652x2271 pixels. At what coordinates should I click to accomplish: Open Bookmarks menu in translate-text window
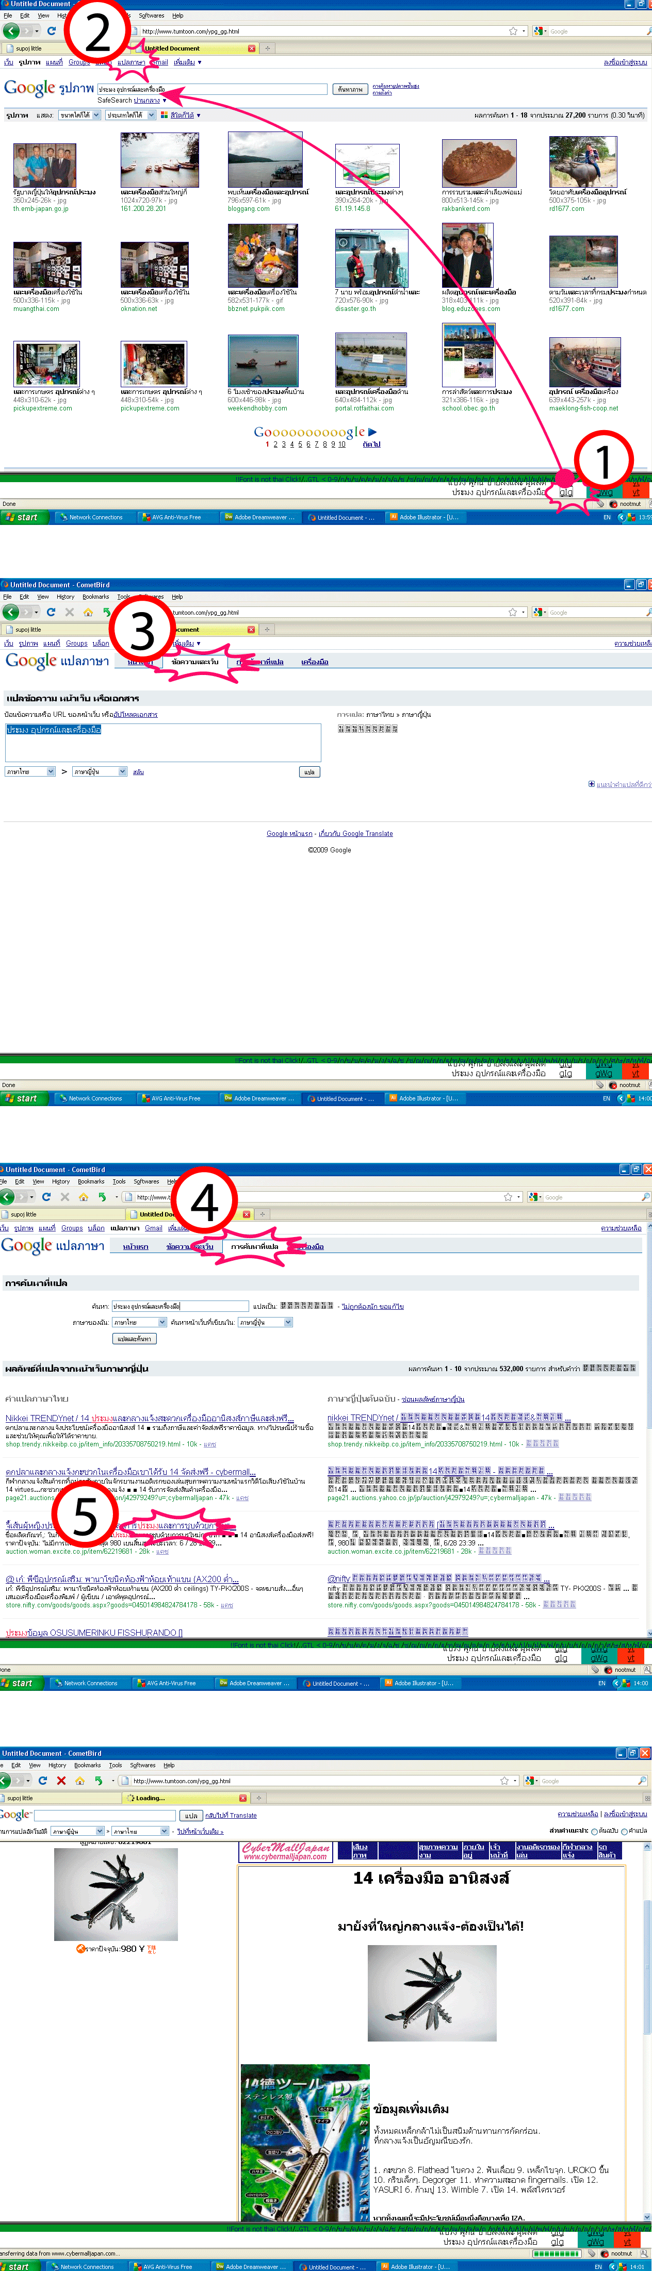tap(95, 597)
